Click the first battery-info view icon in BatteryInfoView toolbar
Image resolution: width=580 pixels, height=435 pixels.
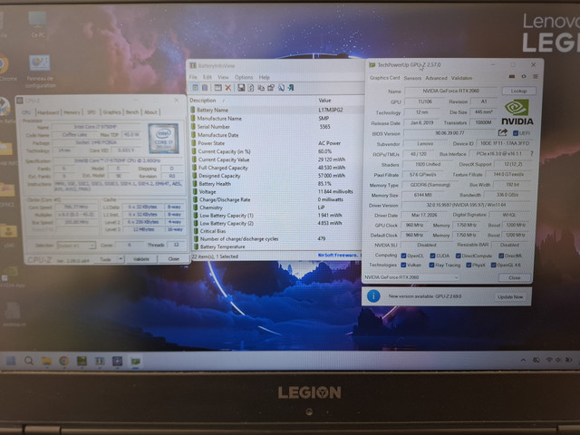pos(195,88)
